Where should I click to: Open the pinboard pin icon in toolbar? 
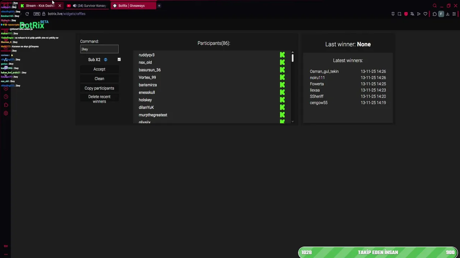pos(393,14)
